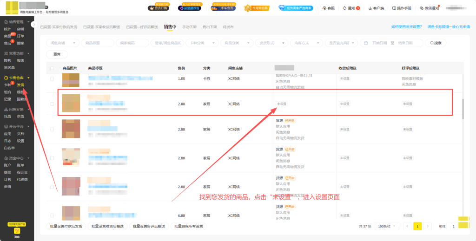Switch to 已设置-买家收货后赠送 tab

pos(102,27)
